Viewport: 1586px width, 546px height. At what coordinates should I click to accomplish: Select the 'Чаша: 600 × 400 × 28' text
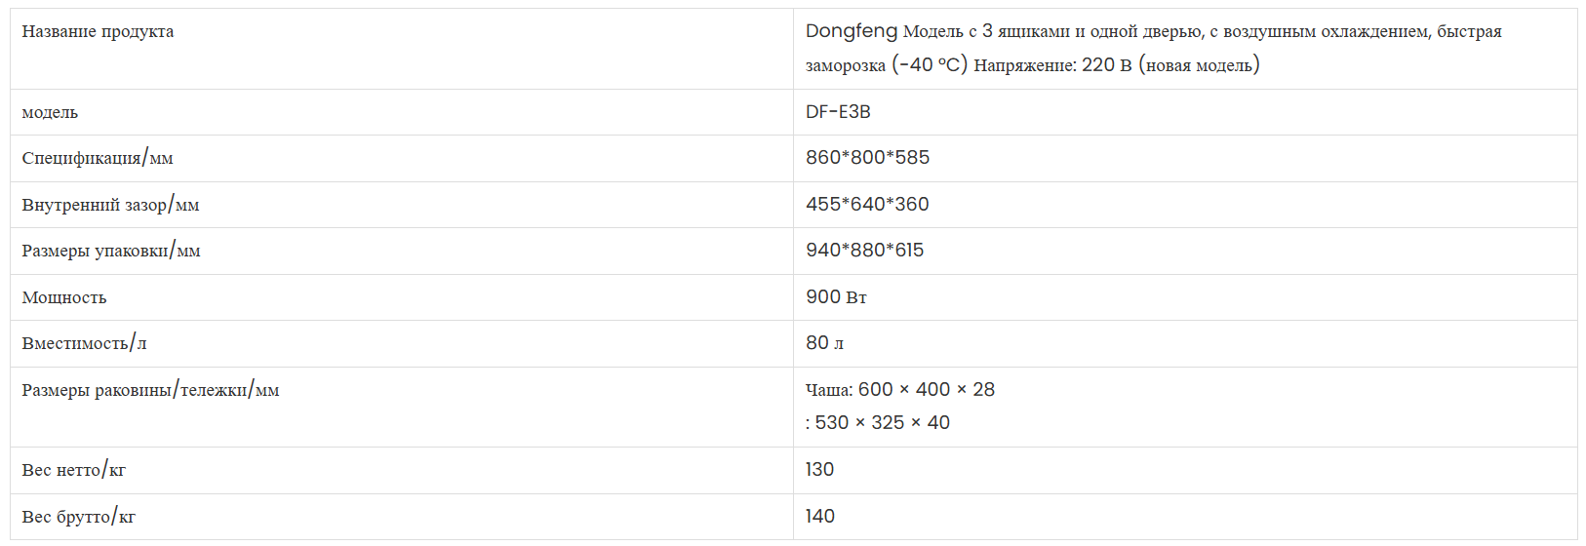[900, 390]
